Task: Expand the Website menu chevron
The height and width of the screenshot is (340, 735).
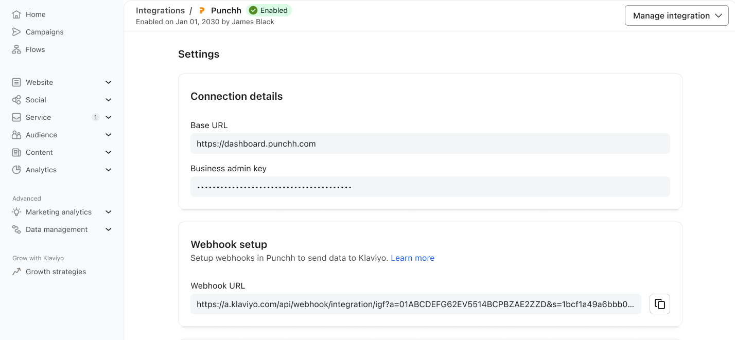Action: (x=109, y=82)
